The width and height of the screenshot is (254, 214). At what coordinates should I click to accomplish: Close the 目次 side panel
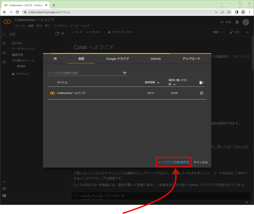click(x=63, y=34)
